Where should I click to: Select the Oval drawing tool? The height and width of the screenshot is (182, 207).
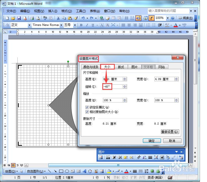click(67, 171)
